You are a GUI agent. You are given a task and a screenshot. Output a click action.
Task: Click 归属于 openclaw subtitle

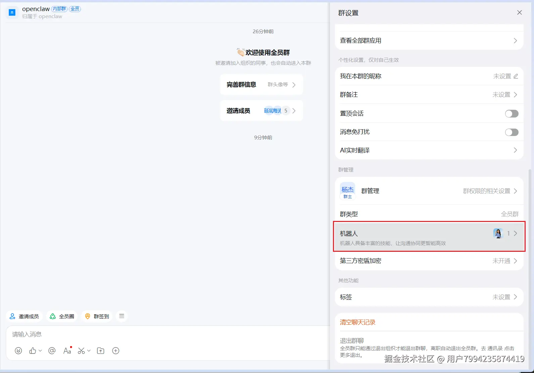(x=42, y=16)
